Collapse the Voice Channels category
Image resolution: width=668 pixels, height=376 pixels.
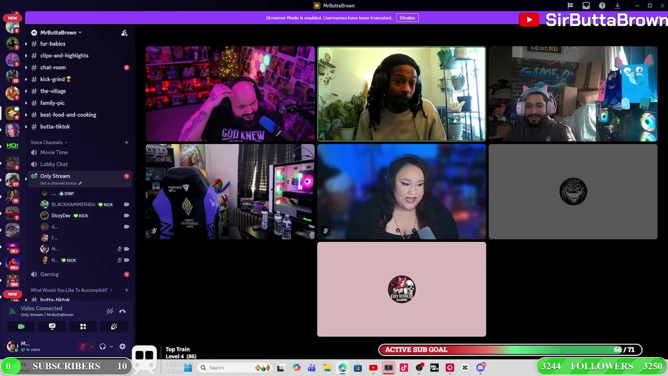[49, 143]
